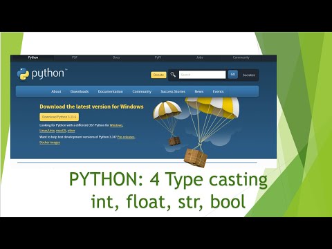Select the PSF top tab

click(x=75, y=57)
